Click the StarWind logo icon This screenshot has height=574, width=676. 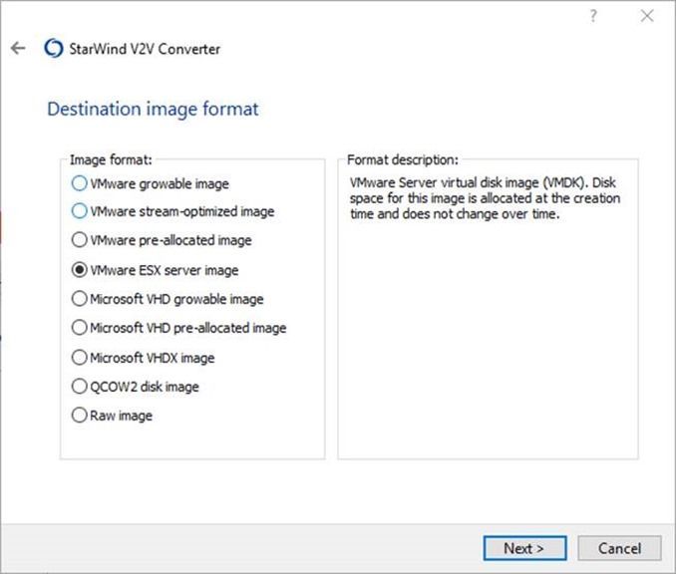[x=54, y=48]
